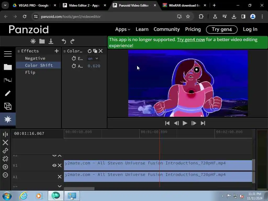Viewport: 268px width, 201px height.
Task: Toggle keyframe stopwatch for A... property
Action: (74, 66)
